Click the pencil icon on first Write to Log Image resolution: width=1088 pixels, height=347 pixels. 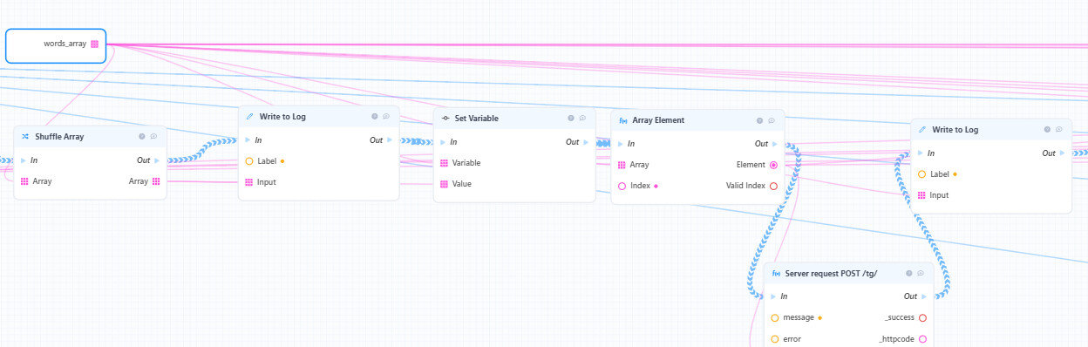click(x=250, y=116)
